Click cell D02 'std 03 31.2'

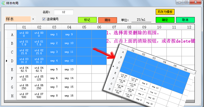pos(39,60)
